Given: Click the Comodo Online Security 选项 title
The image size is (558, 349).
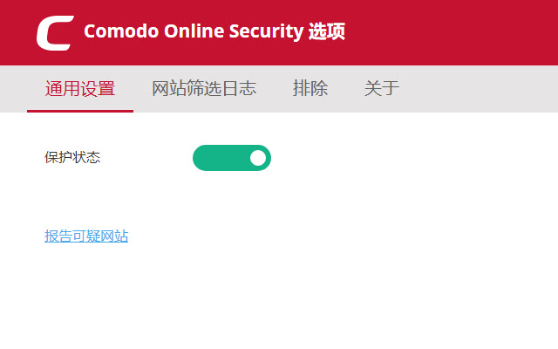Looking at the screenshot, I should (214, 32).
